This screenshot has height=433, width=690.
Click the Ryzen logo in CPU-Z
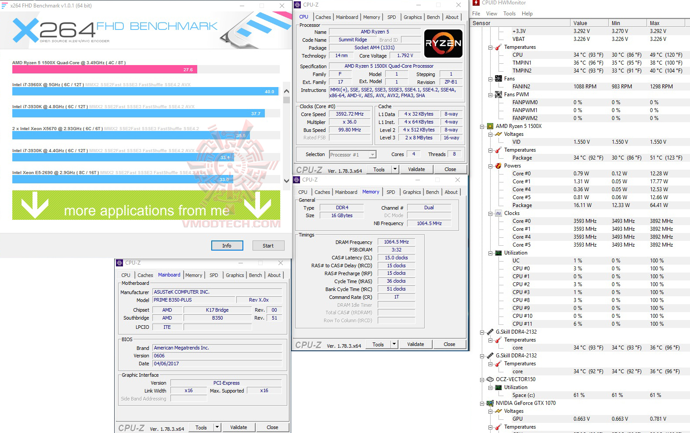[443, 44]
